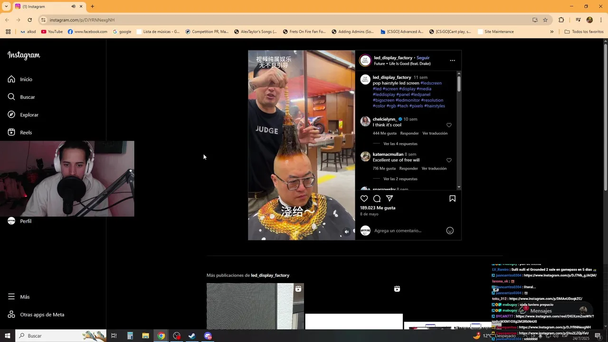The height and width of the screenshot is (342, 608).
Task: Reload the page
Action: (x=29, y=20)
